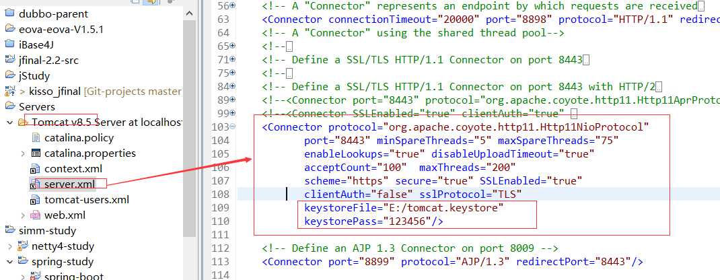The image size is (720, 280).
Task: Click the disableUploadTimeout="true" attribute text
Action: 513,153
